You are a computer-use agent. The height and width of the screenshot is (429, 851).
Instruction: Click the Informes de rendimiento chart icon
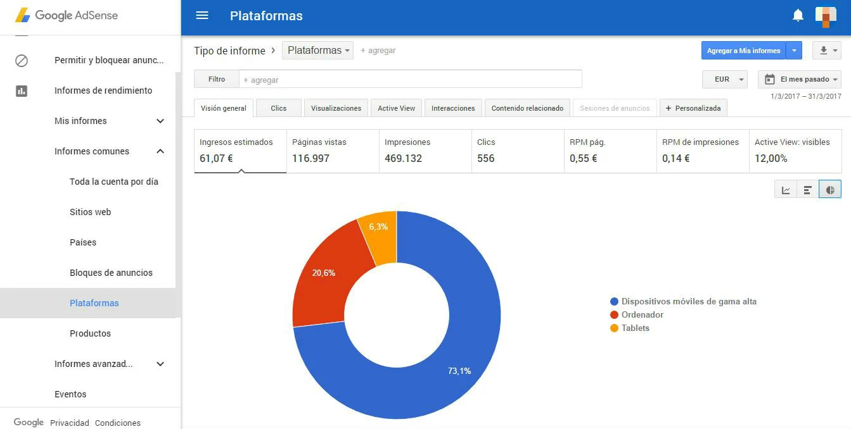(22, 91)
